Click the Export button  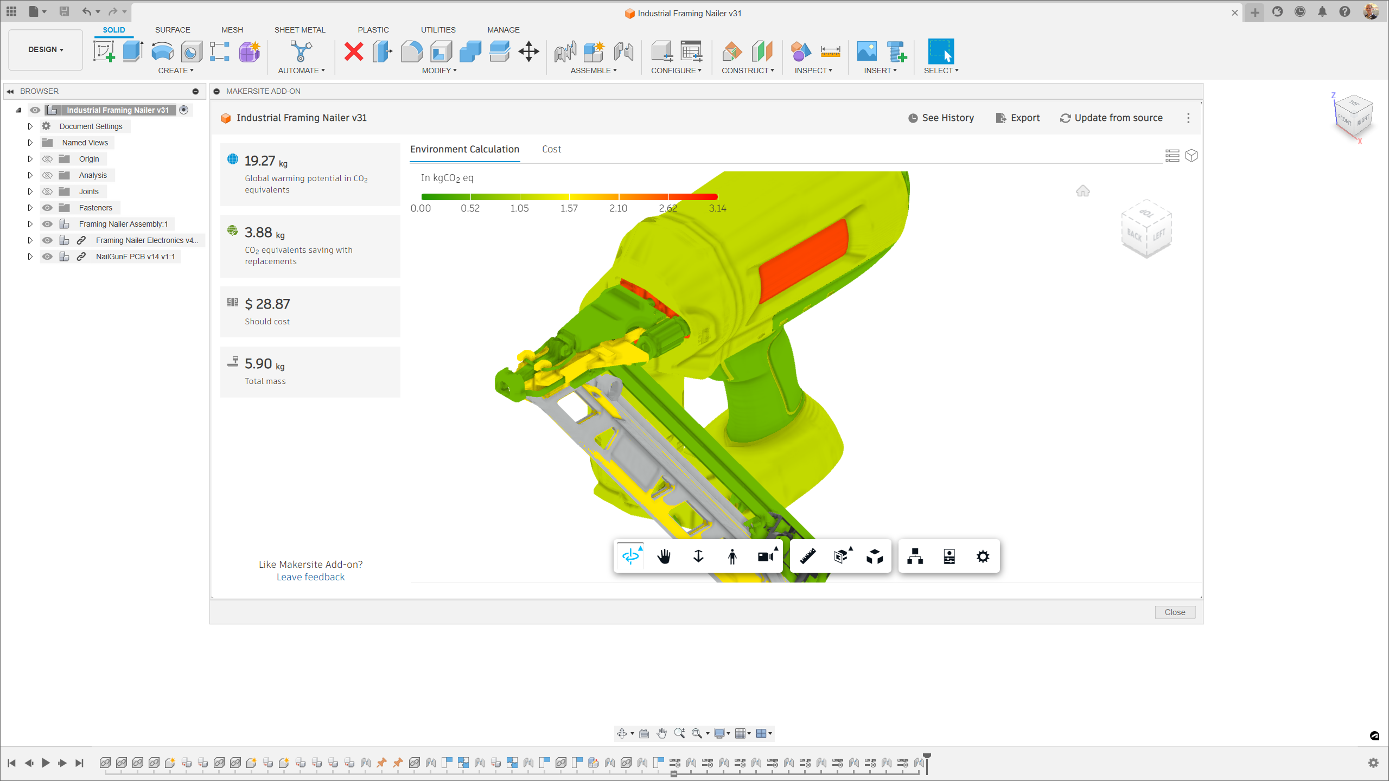1019,117
